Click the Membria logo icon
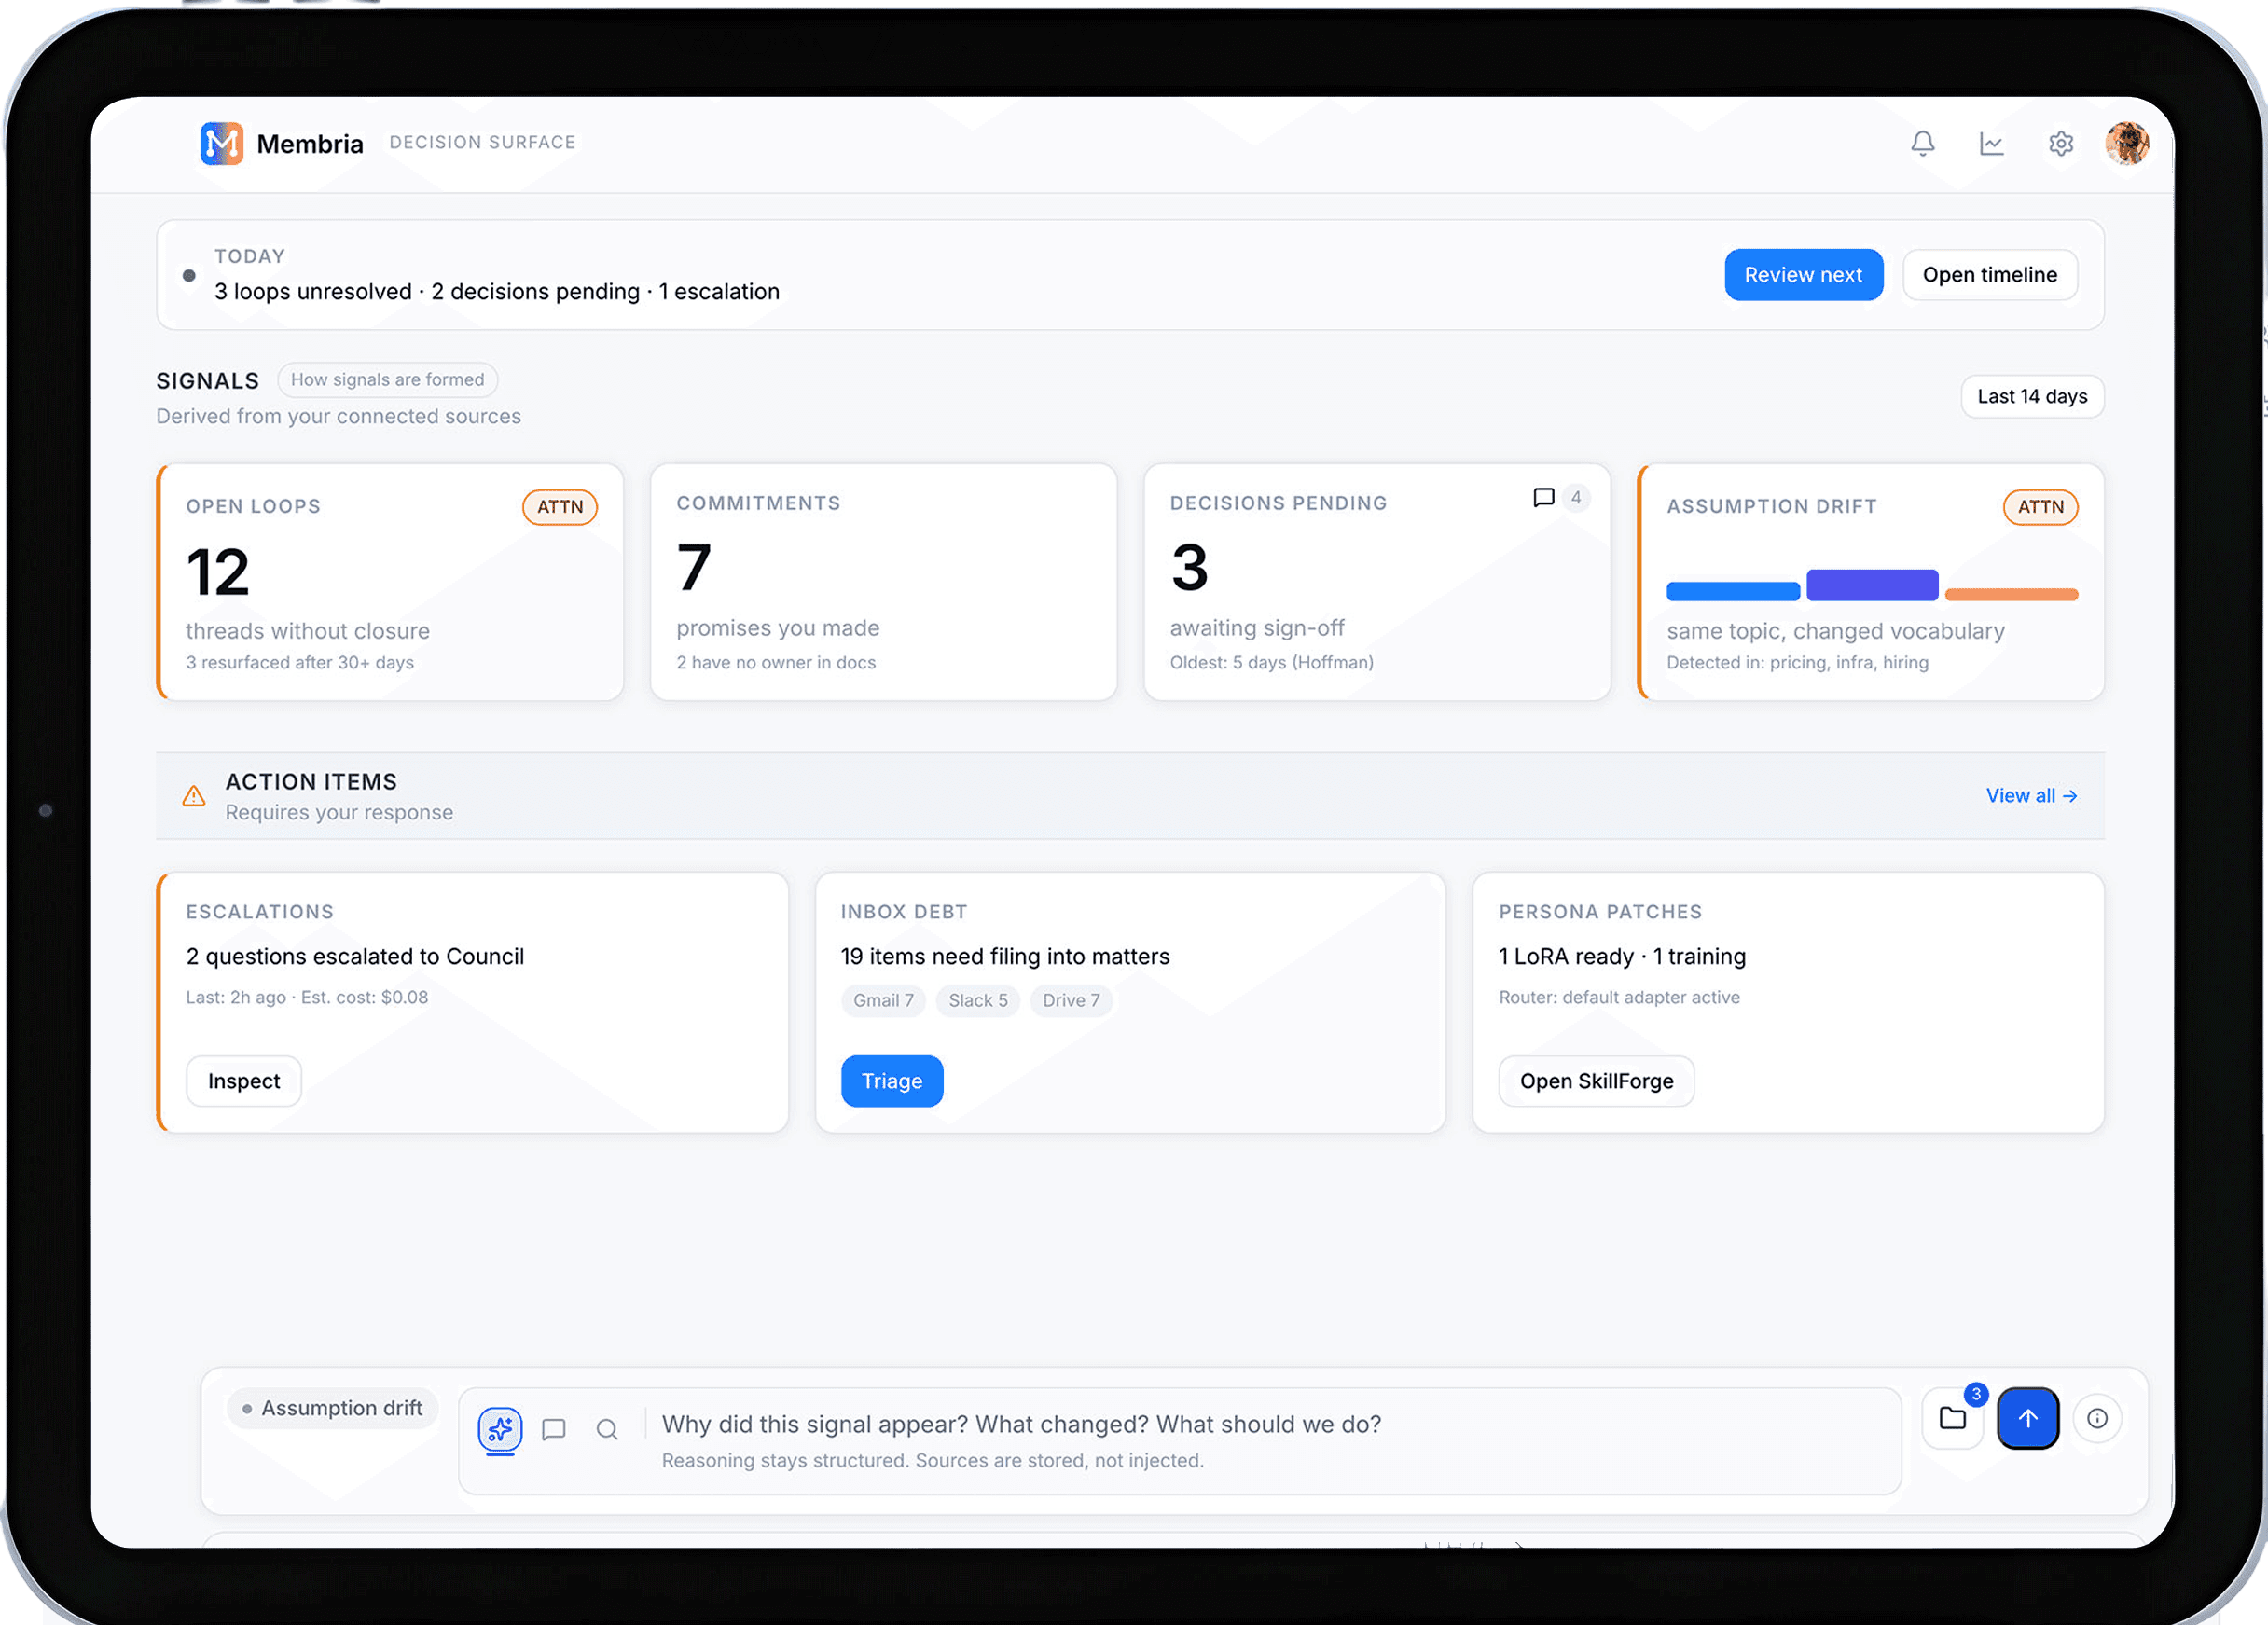 [x=221, y=143]
